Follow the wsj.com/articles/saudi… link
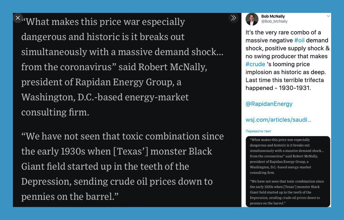The image size is (344, 220). coord(278,120)
